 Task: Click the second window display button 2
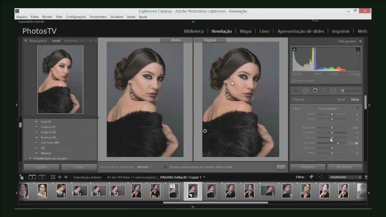pos(42,177)
